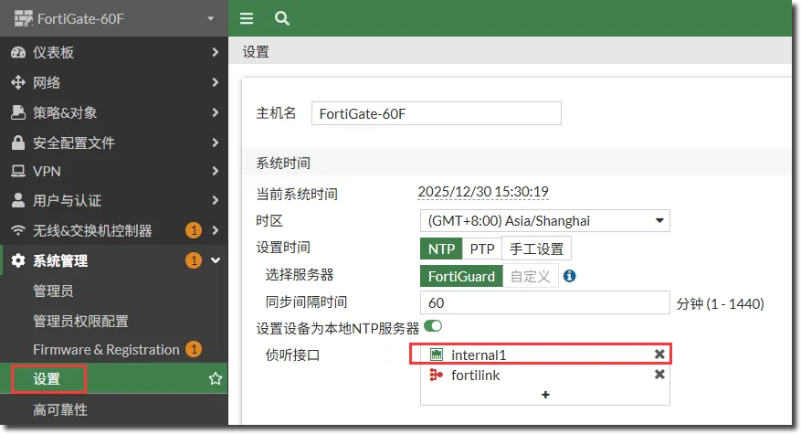Open the 时区 timezone dropdown
The height and width of the screenshot is (434, 801).
[544, 221]
